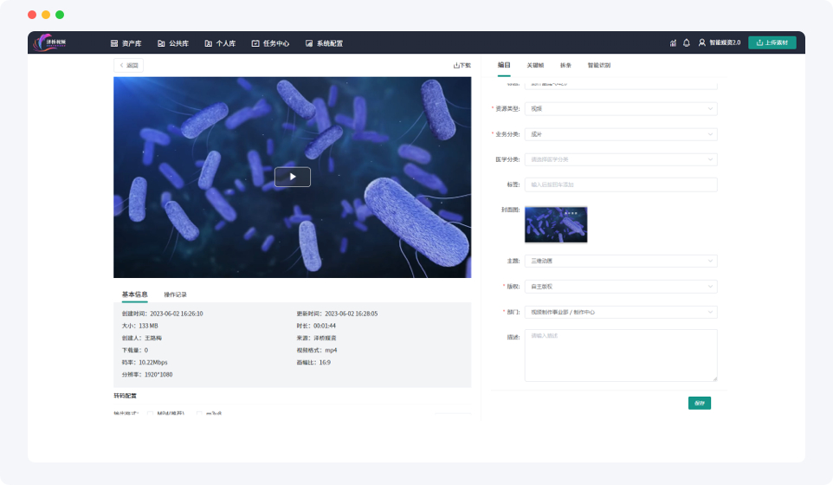
Task: Open the notification bell
Action: pyautogui.click(x=687, y=42)
